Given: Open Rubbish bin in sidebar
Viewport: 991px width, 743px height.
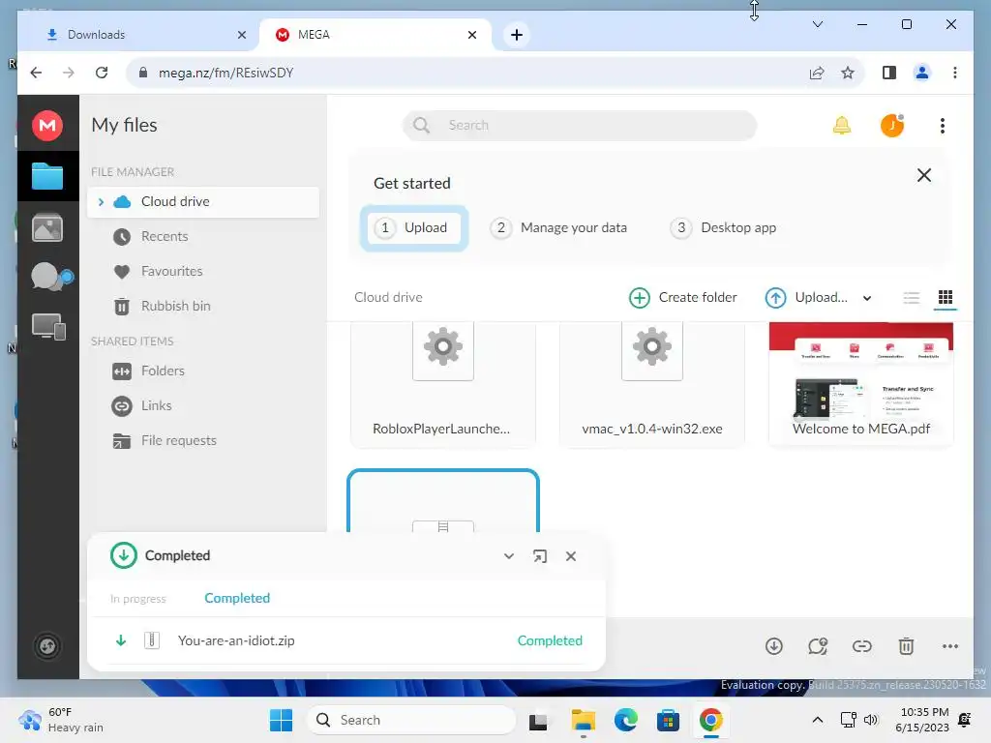Looking at the screenshot, I should pyautogui.click(x=175, y=306).
